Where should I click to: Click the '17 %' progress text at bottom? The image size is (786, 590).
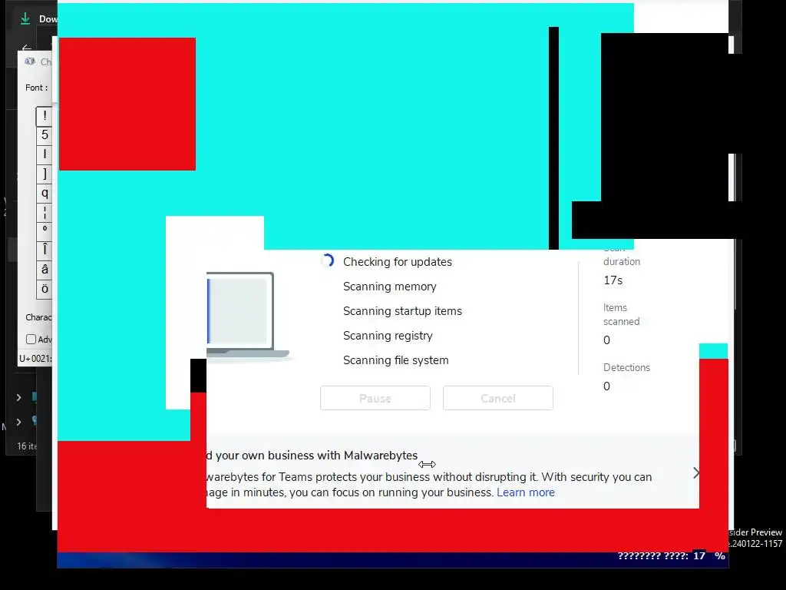(708, 555)
